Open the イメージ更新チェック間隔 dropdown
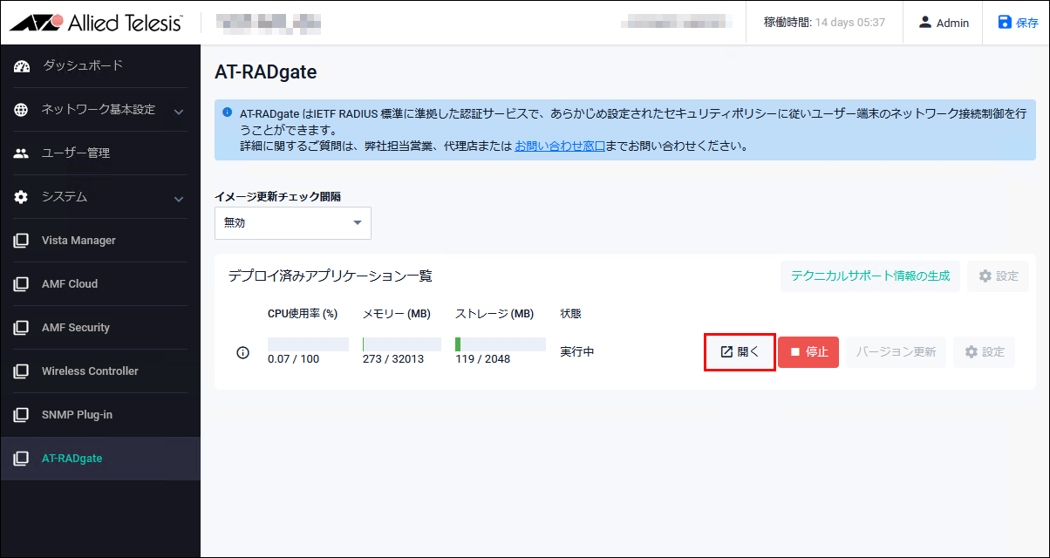The width and height of the screenshot is (1050, 558). tap(293, 223)
